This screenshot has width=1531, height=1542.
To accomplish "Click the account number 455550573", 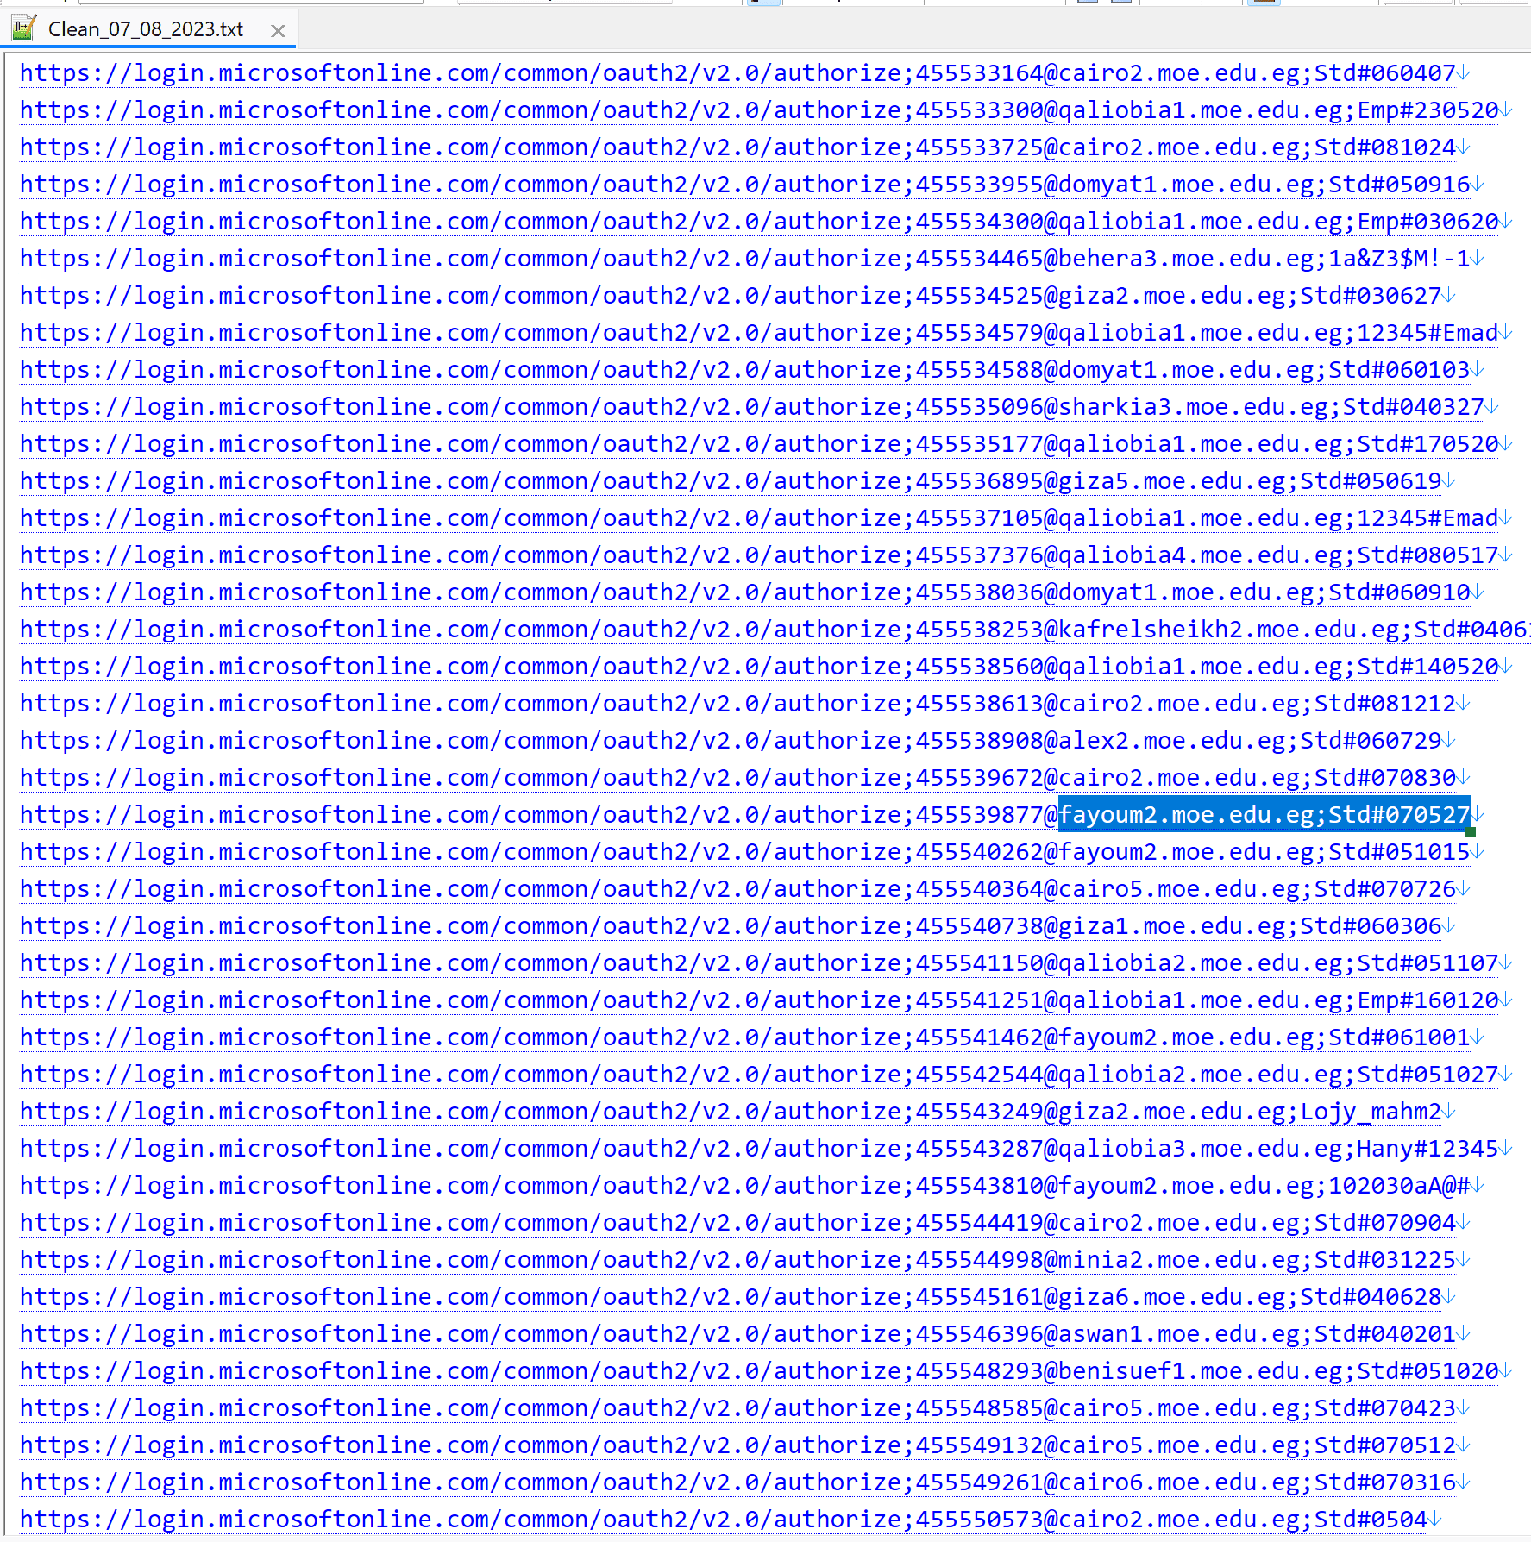I will click(980, 1520).
